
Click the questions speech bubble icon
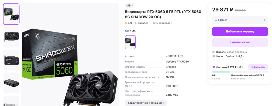click(x=154, y=23)
